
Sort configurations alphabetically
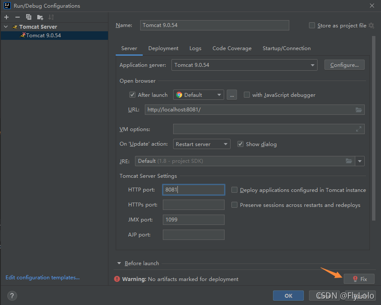click(51, 17)
